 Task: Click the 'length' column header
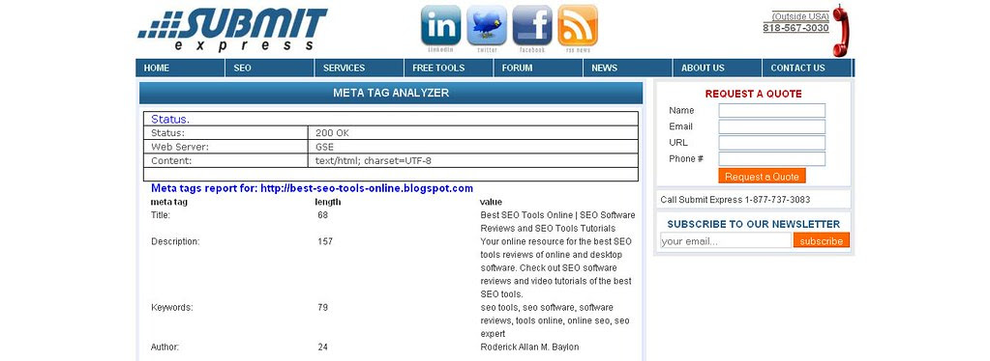tap(328, 203)
